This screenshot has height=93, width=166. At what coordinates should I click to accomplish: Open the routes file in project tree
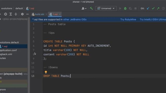click(x=3, y=58)
